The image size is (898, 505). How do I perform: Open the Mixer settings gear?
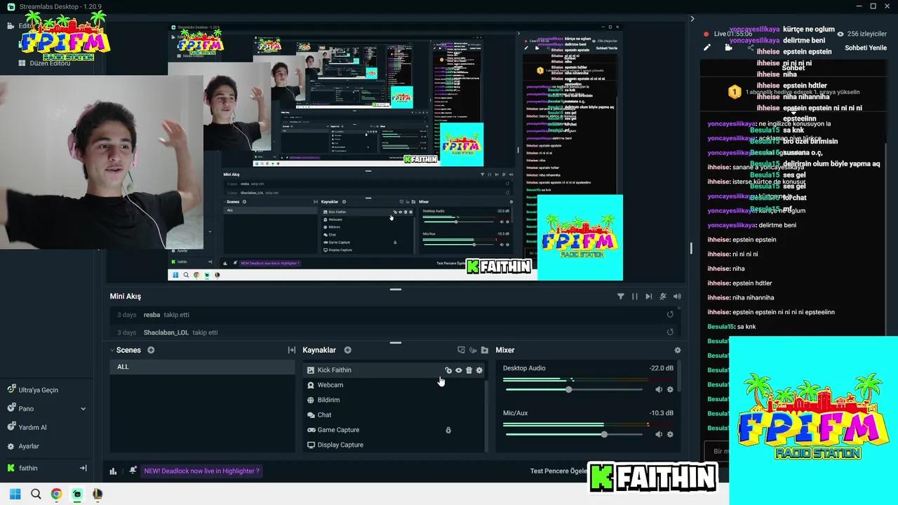[x=678, y=350]
